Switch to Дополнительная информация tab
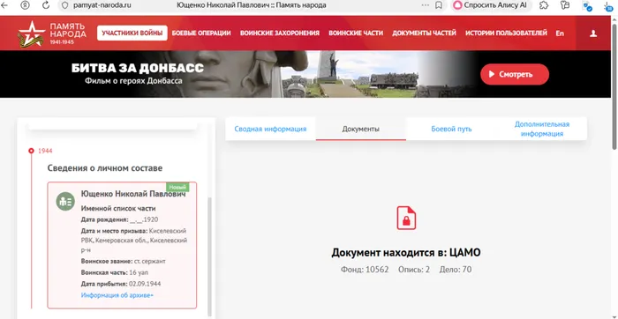The width and height of the screenshot is (618, 319). (x=542, y=129)
